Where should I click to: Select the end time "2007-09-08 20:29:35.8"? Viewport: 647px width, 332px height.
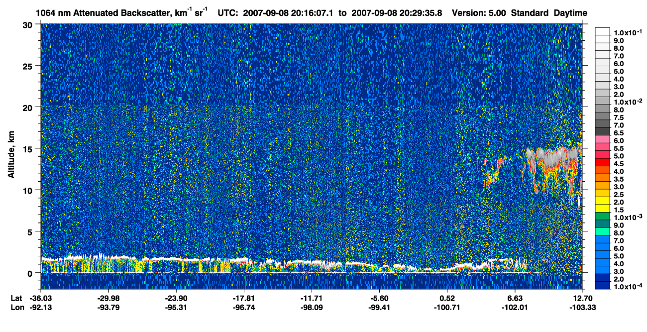397,13
